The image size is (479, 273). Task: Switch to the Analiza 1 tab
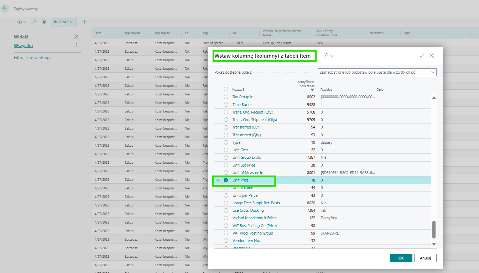coord(61,22)
